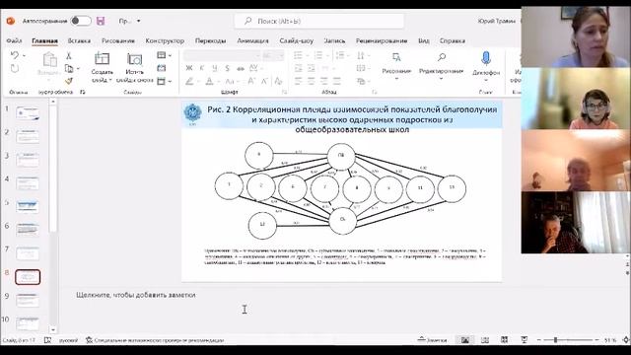Click the Change Case Aa icon
This screenshot has height=355, width=631.
[230, 81]
